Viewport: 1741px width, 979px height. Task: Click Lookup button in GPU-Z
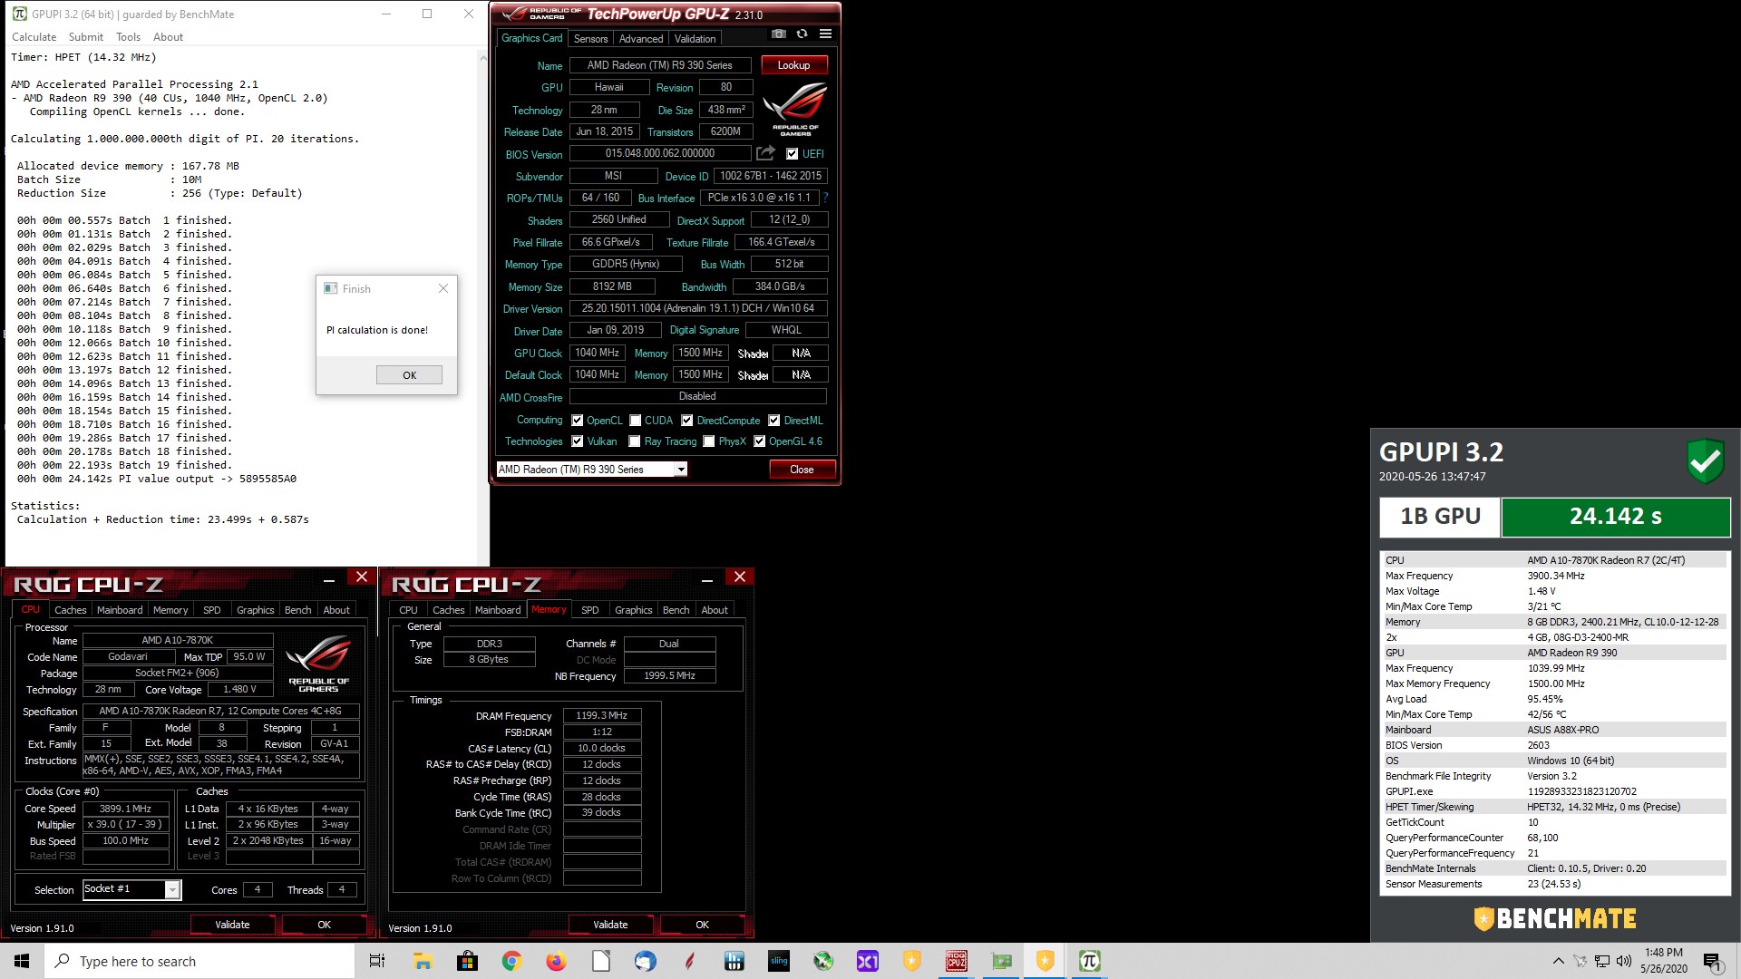pos(793,65)
